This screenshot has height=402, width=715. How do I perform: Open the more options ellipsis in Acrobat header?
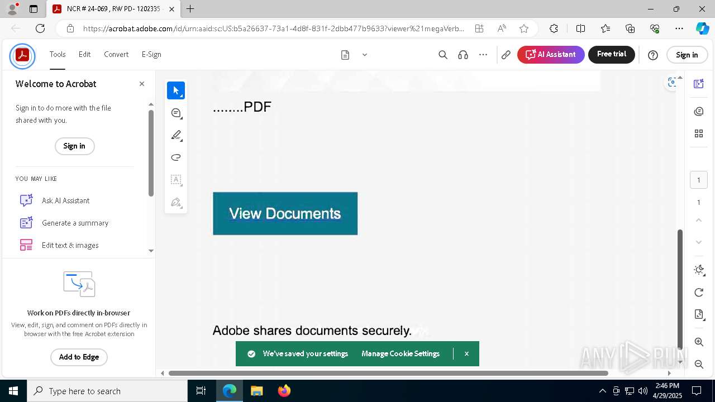pyautogui.click(x=483, y=55)
